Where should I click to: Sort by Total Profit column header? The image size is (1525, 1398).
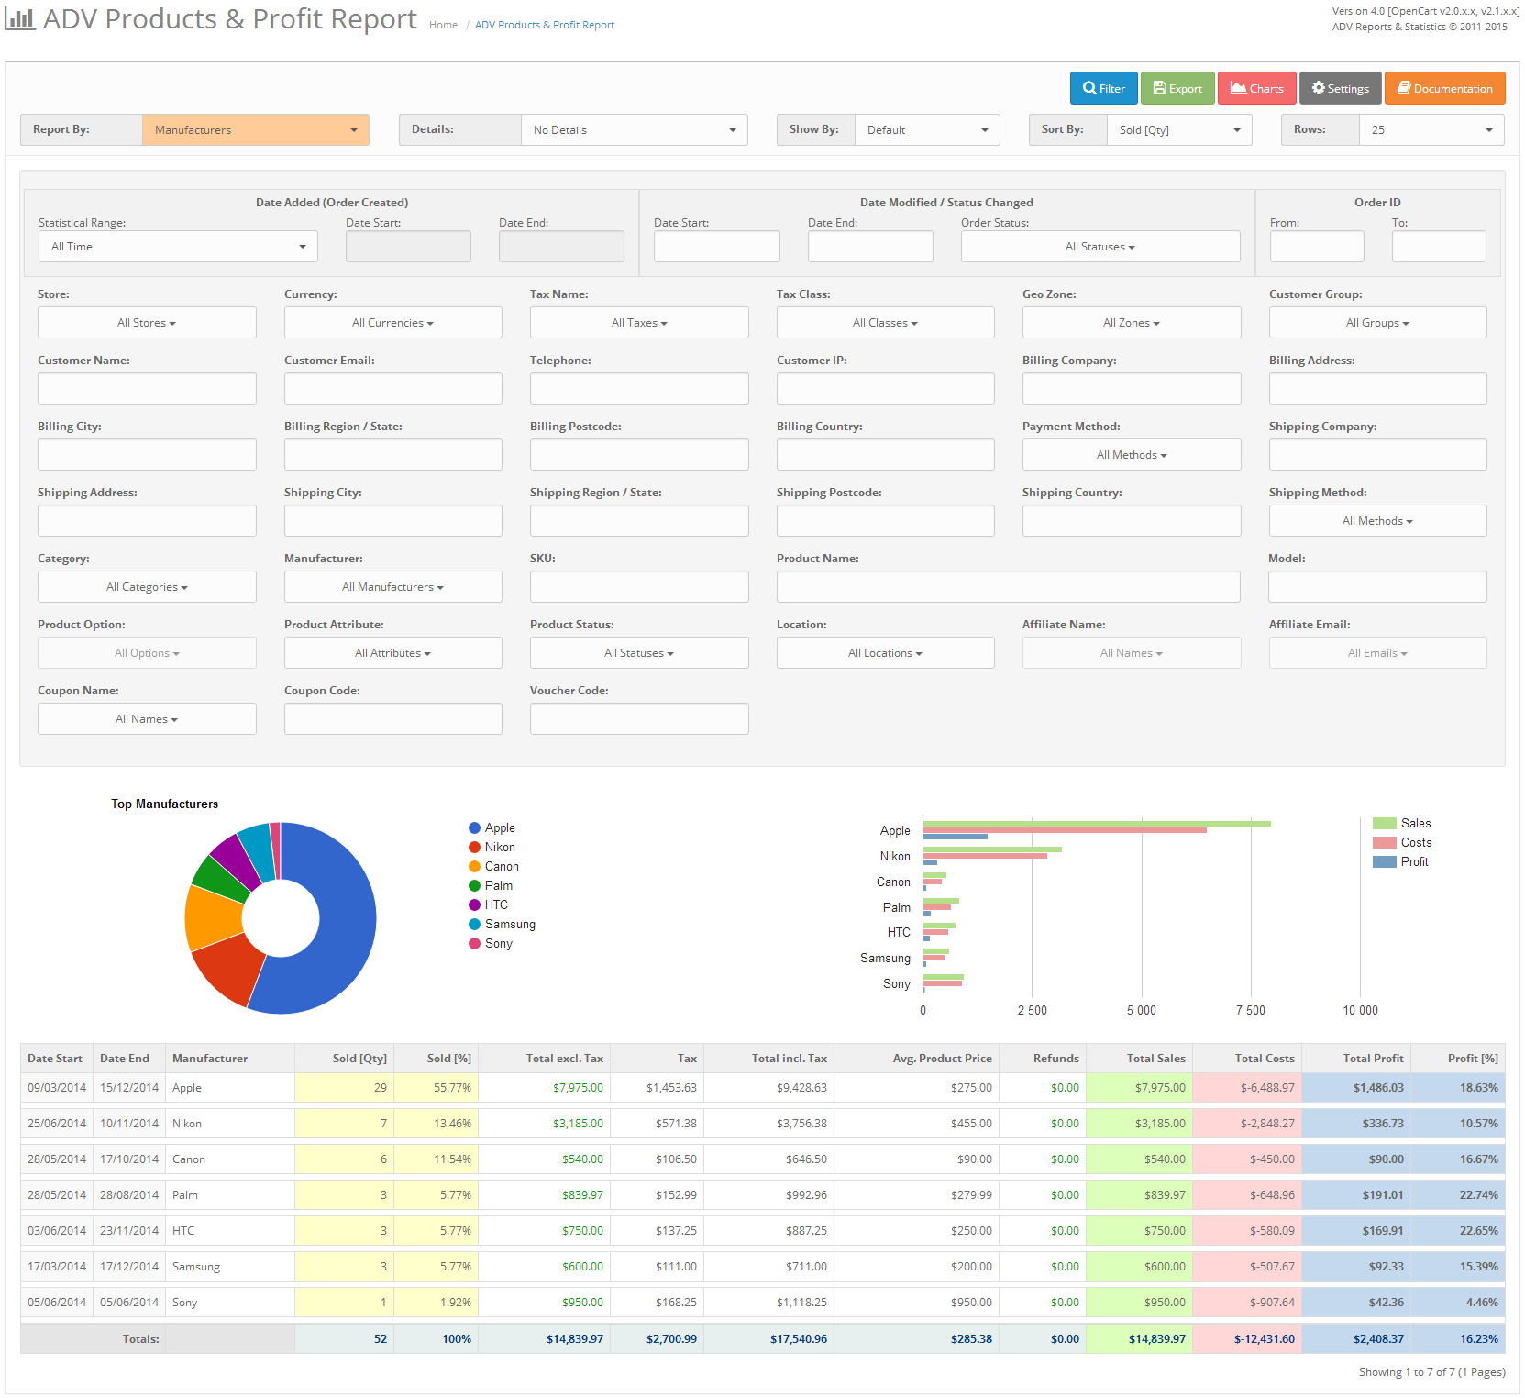tap(1373, 1059)
